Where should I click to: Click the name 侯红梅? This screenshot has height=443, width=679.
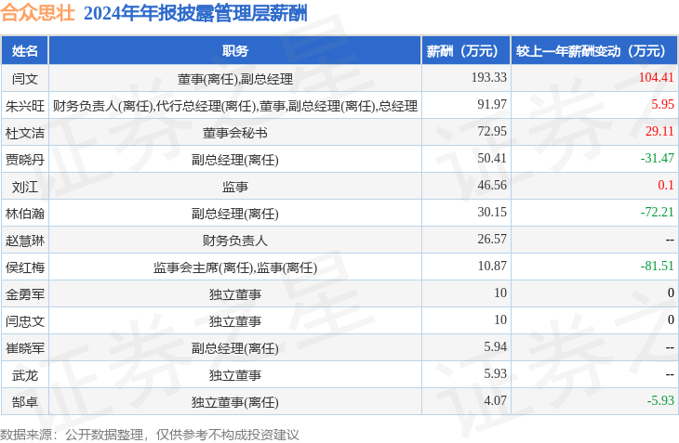tap(25, 267)
